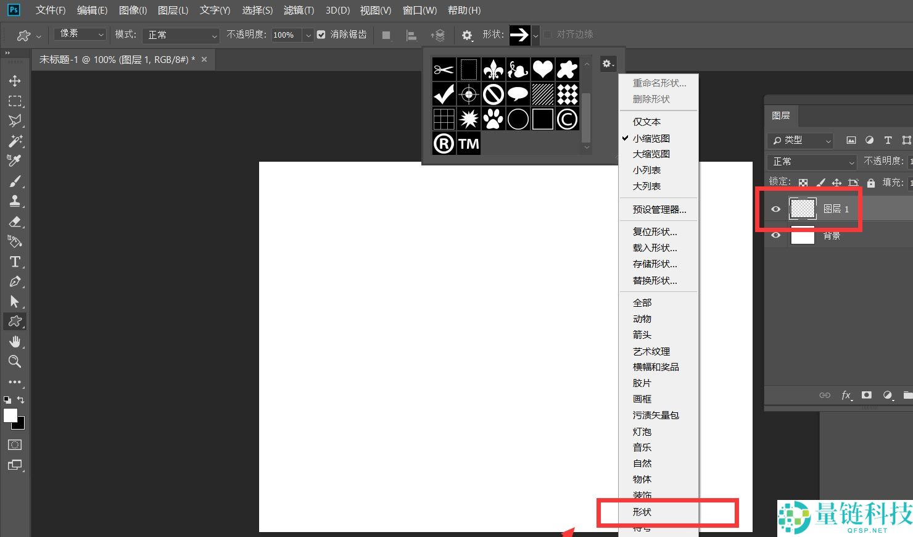Select the Zoom tool
Image resolution: width=913 pixels, height=537 pixels.
15,362
